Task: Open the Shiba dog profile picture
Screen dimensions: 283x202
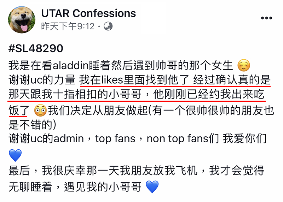Action: coord(22,20)
